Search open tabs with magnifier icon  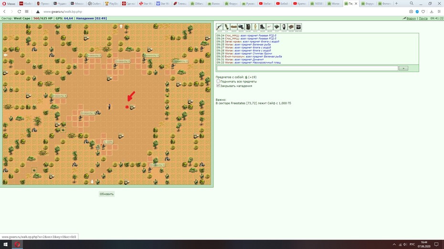(x=412, y=3)
